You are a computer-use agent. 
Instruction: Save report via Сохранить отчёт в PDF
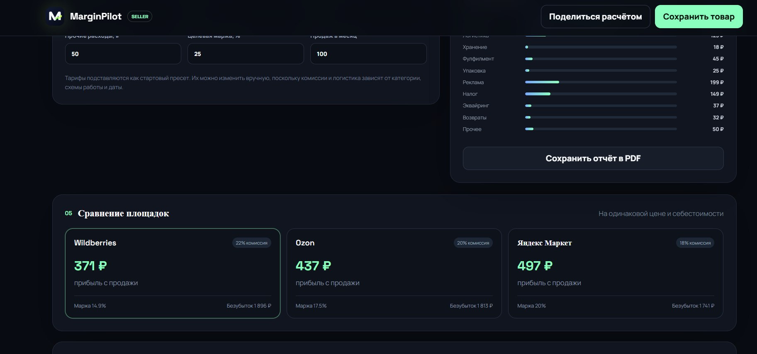point(593,158)
